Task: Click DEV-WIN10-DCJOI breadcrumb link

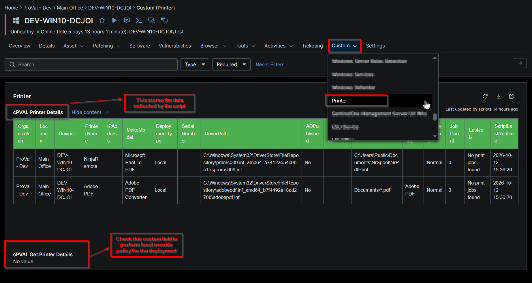Action: point(110,8)
